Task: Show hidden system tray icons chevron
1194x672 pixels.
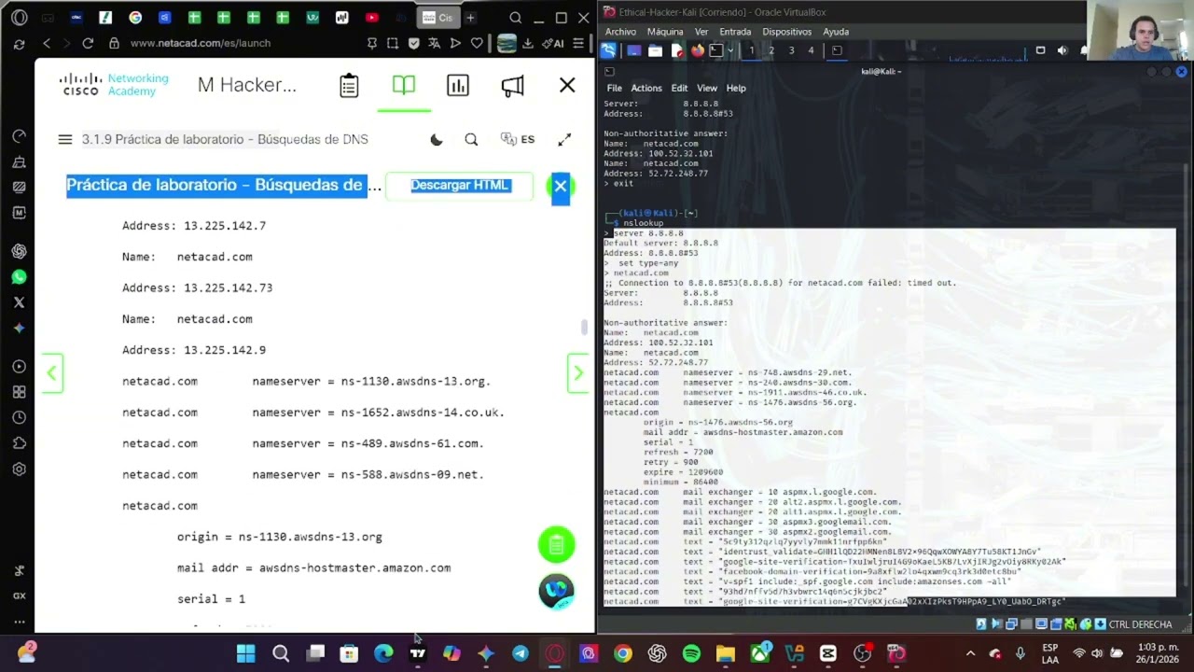Action: click(x=970, y=653)
